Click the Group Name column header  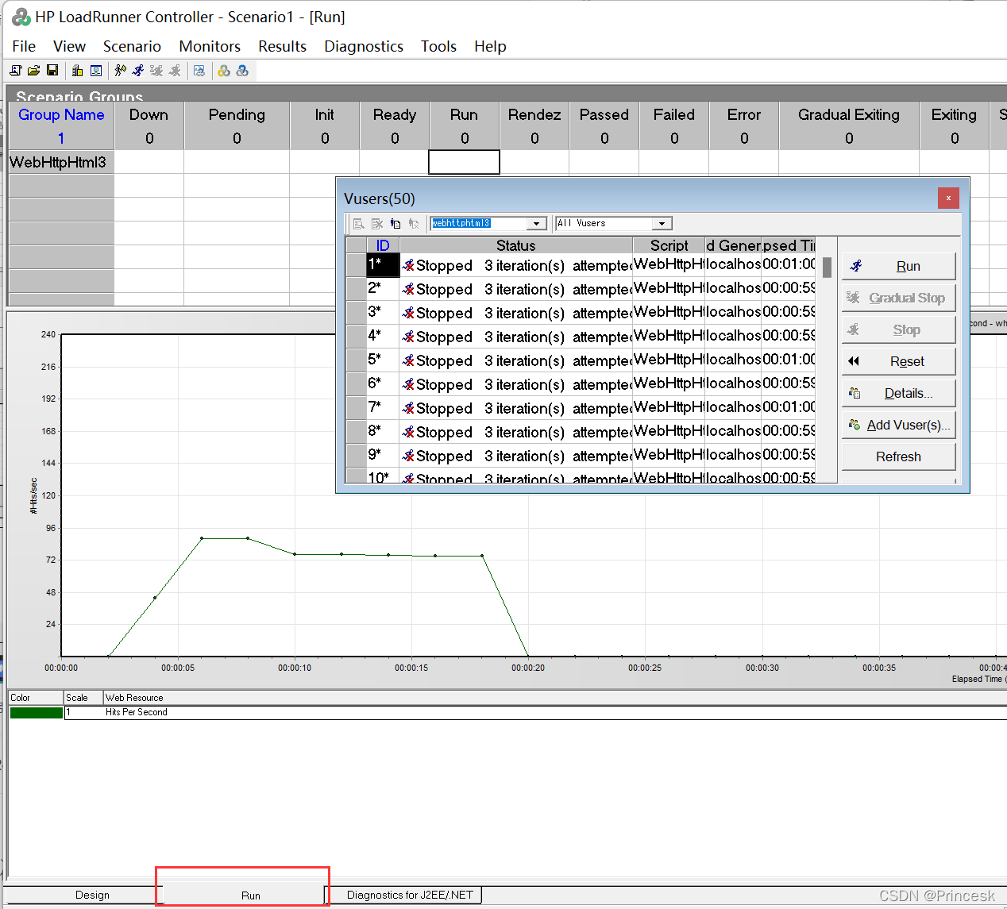pos(61,114)
